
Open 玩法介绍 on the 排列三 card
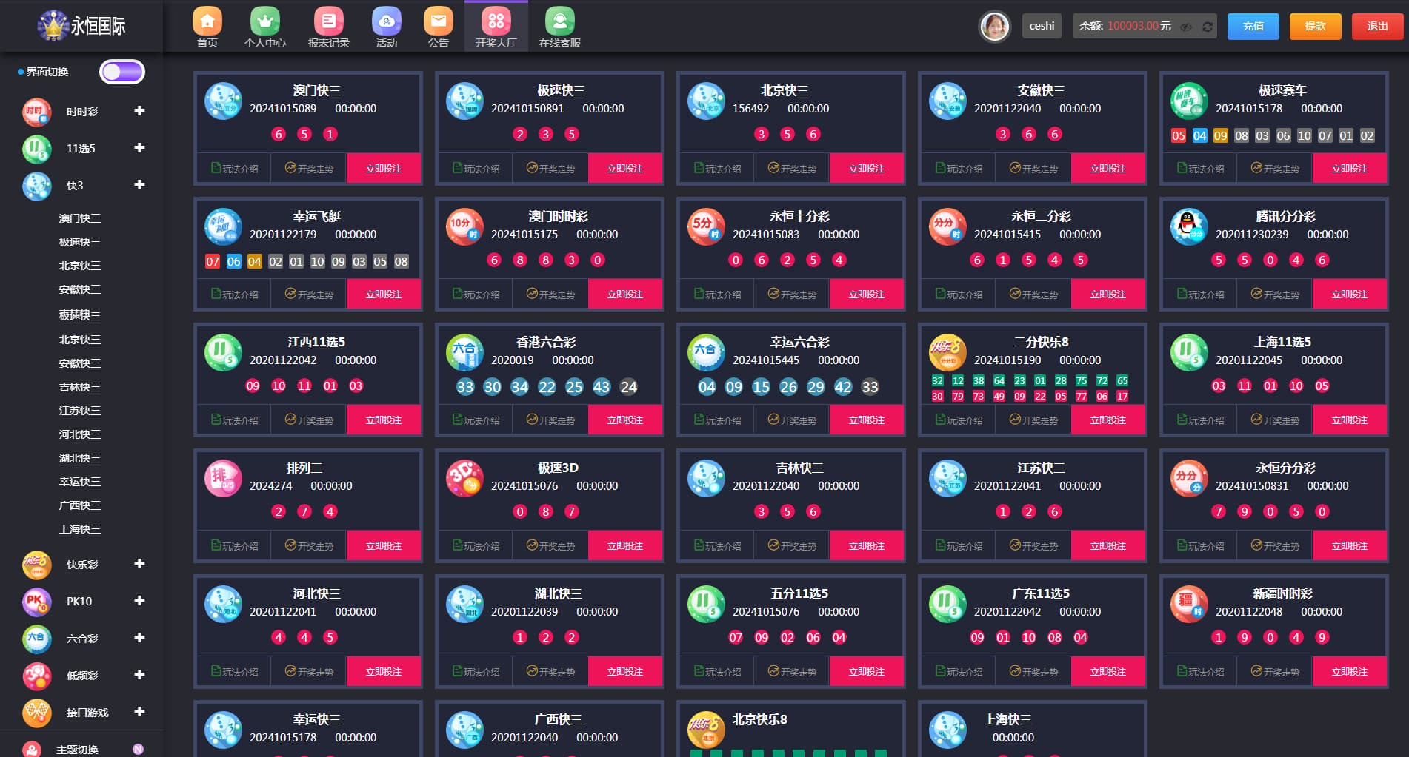[x=234, y=545]
